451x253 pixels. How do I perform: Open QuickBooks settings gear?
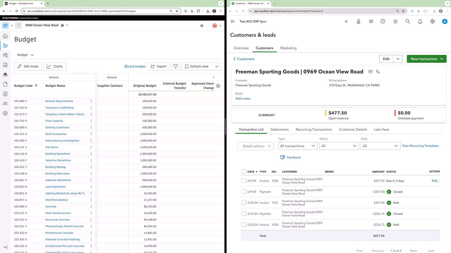point(432,21)
